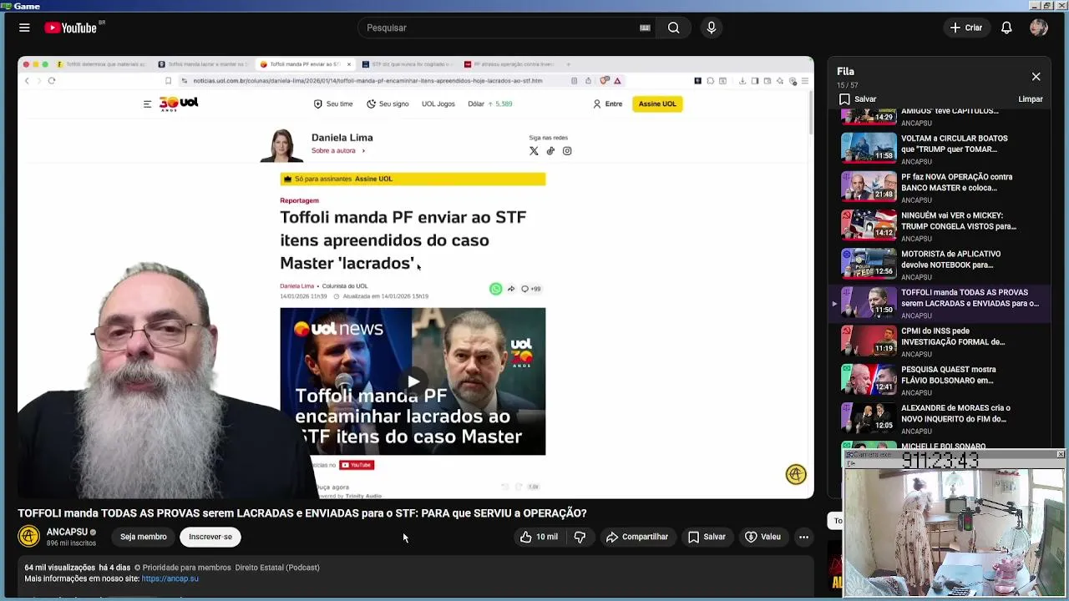This screenshot has width=1069, height=601.
Task: Open the article comments +99 icon
Action: tap(531, 289)
